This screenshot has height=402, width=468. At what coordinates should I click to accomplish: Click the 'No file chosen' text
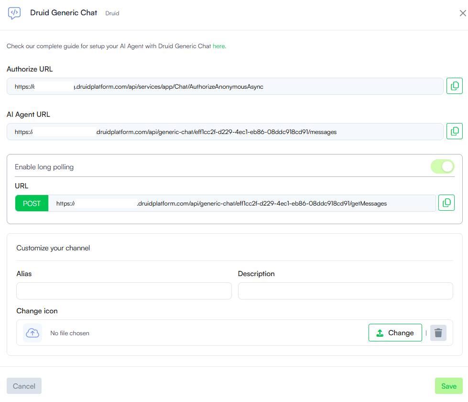tap(70, 333)
